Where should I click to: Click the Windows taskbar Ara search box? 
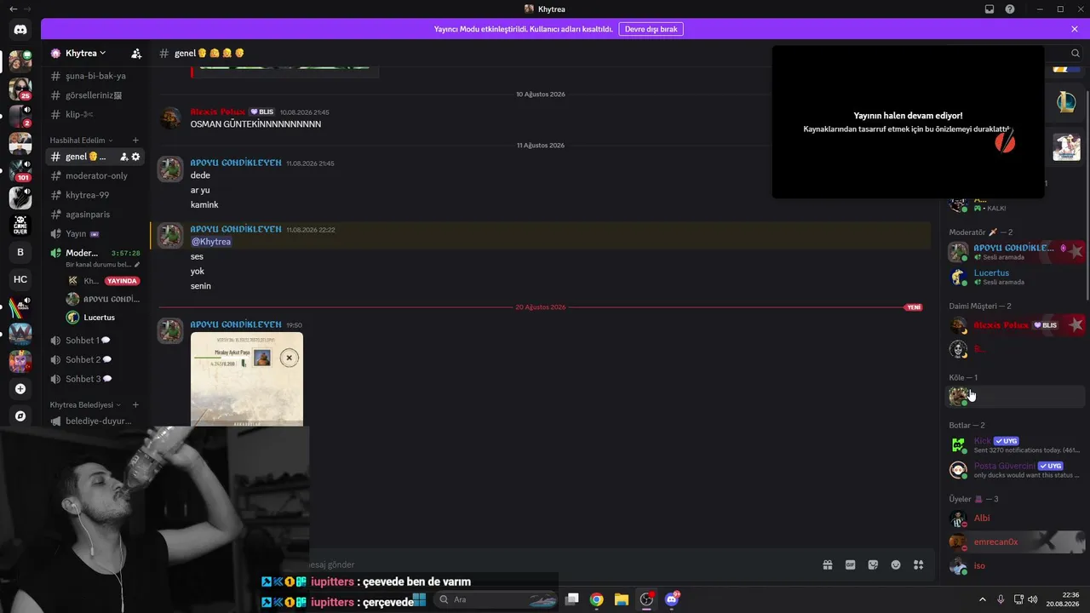(497, 599)
